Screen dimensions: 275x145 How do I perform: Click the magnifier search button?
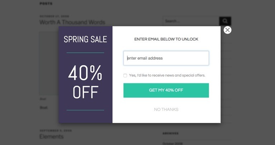[x=225, y=21]
